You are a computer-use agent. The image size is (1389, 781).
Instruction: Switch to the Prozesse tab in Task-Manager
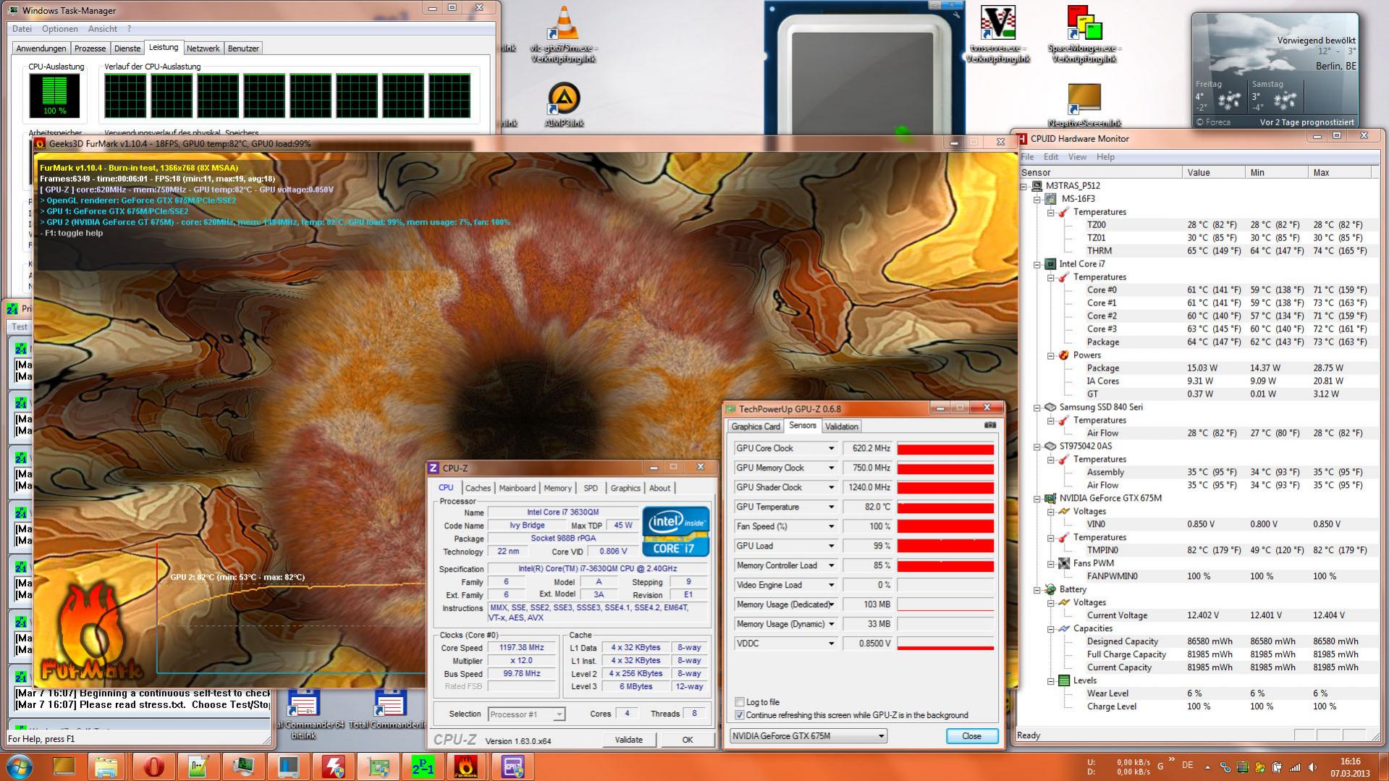click(90, 48)
